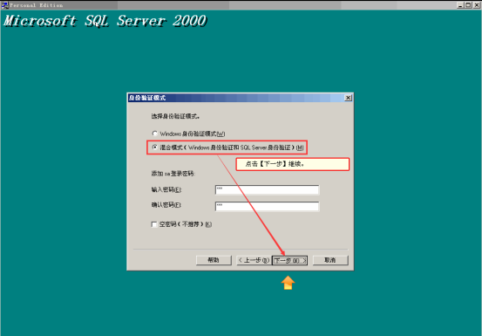Maximize the Personal Edition setup window
Image resolution: width=482 pixels, height=336 pixels.
[468, 5]
